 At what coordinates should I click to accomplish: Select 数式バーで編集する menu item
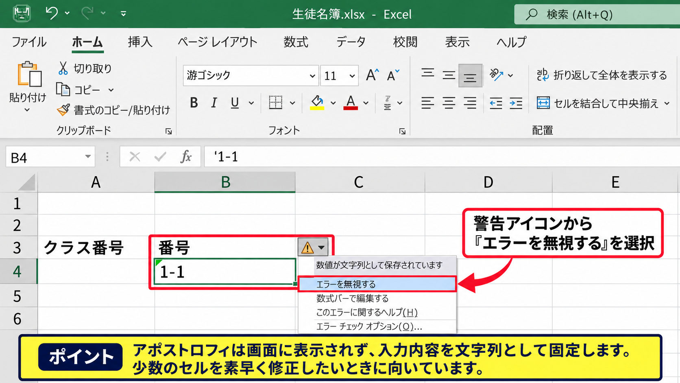tap(377, 298)
